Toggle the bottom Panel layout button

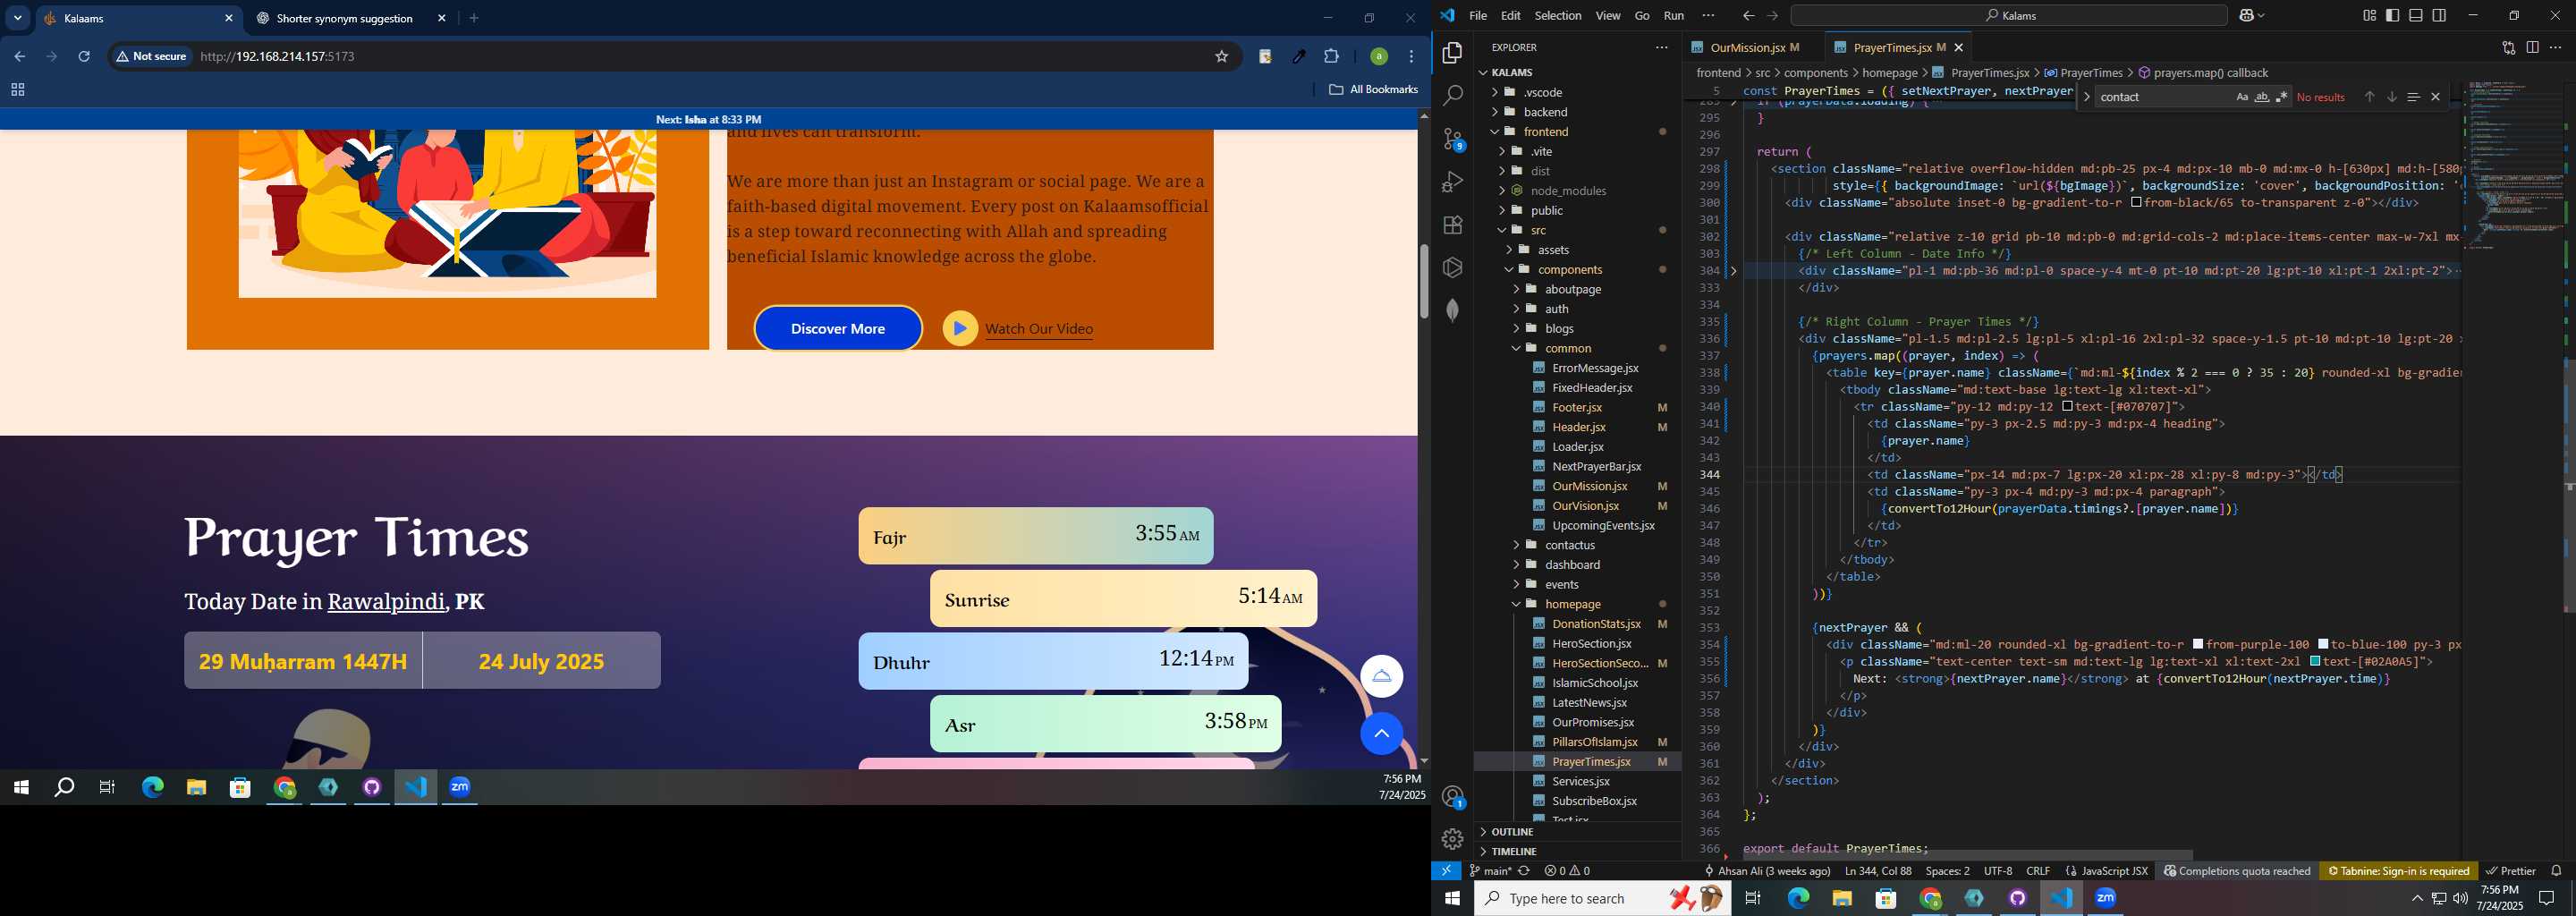pyautogui.click(x=2415, y=15)
